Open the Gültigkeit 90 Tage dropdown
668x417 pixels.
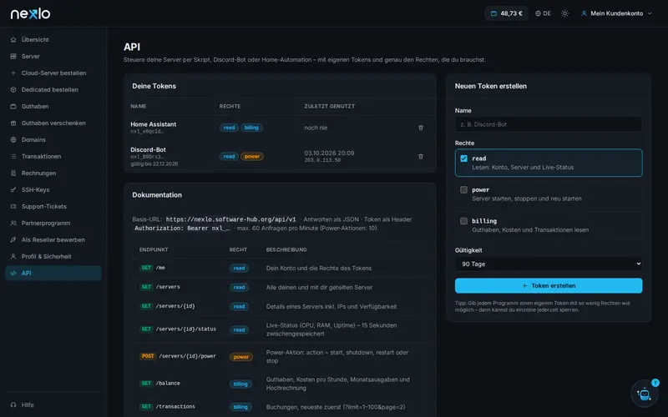click(549, 264)
